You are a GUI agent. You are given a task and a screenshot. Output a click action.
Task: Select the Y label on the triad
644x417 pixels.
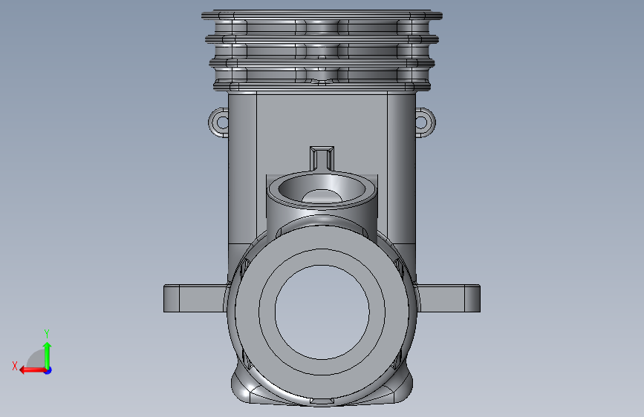pos(47,333)
